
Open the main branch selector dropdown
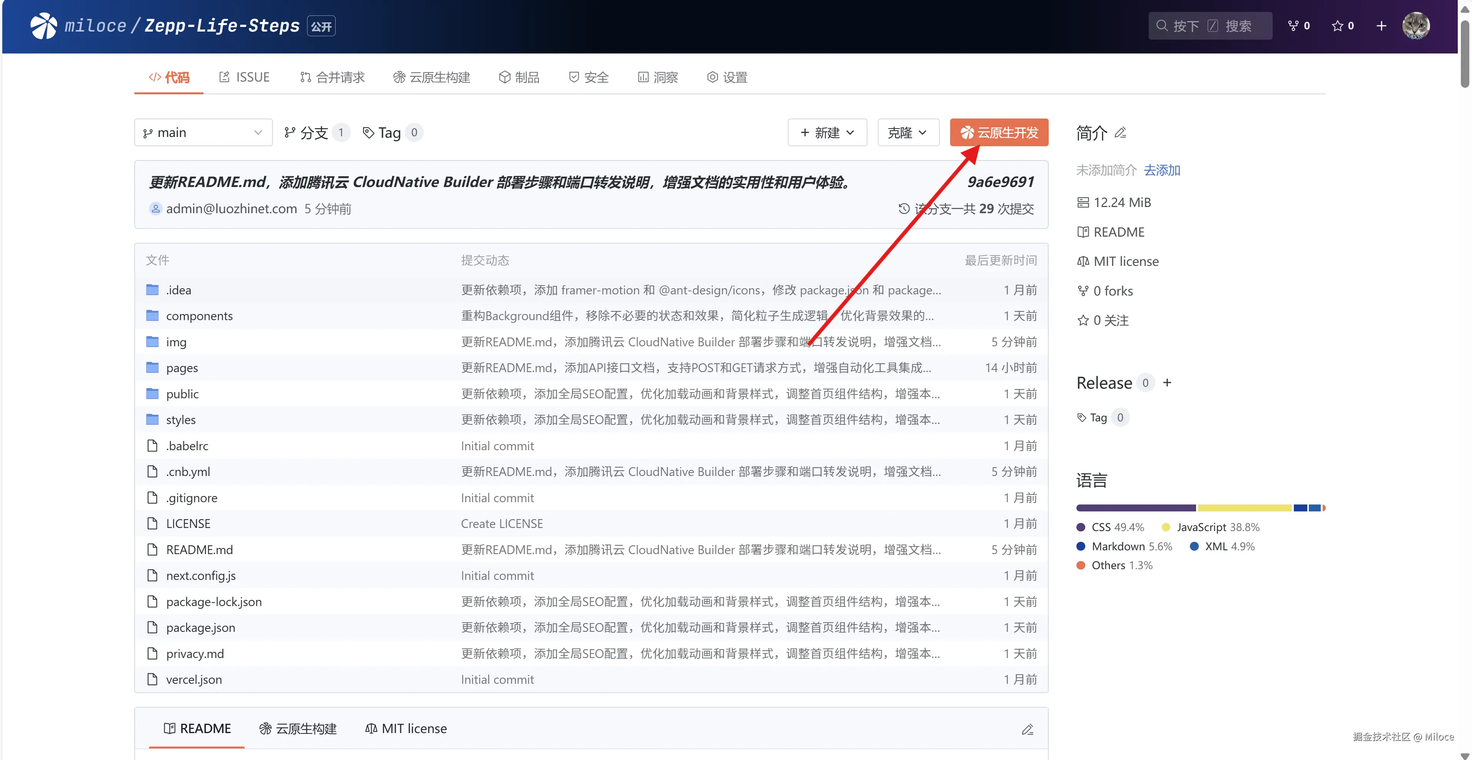(204, 133)
